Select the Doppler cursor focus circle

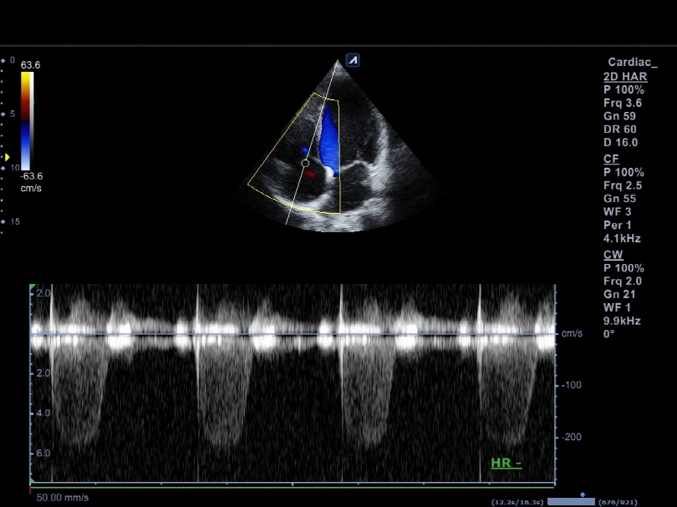304,164
